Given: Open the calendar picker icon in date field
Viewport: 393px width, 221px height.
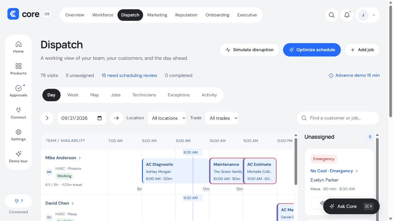Looking at the screenshot, I should [x=99, y=118].
